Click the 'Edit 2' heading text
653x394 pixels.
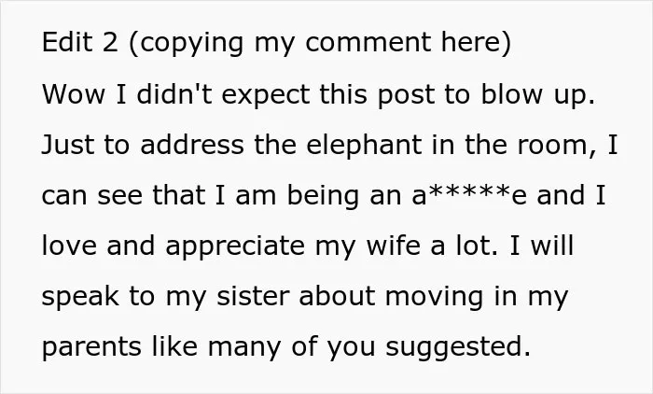80,42
